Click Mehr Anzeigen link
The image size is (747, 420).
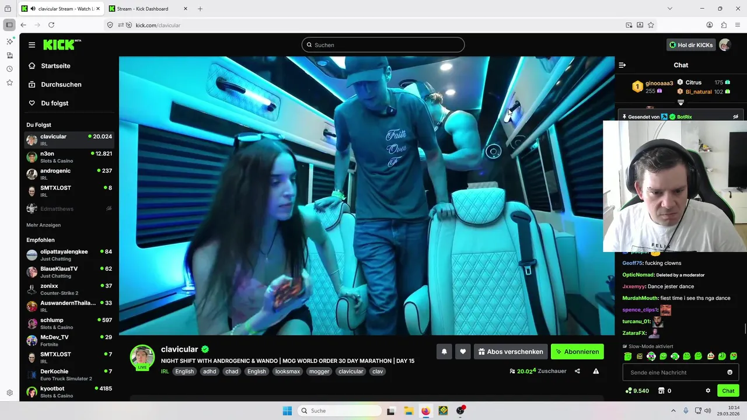click(43, 225)
